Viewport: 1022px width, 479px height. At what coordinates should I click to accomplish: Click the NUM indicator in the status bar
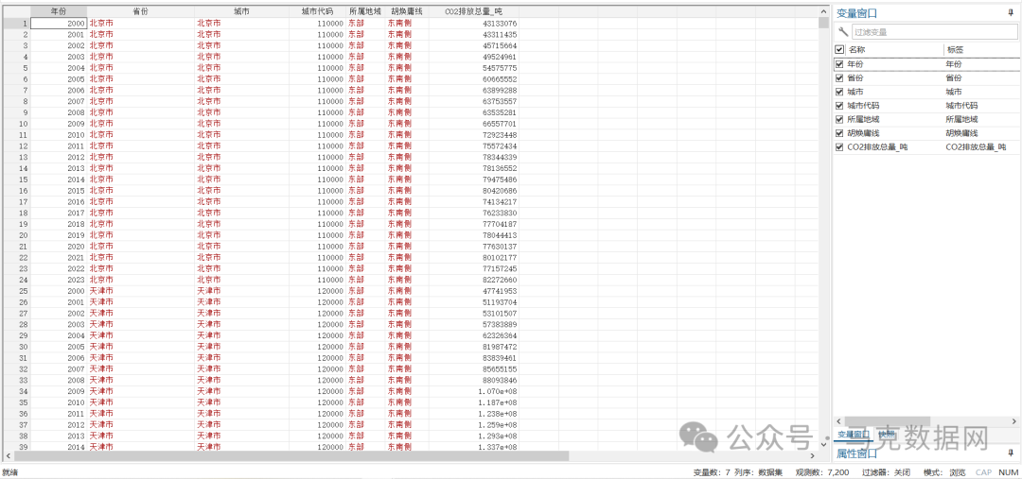tap(1009, 471)
